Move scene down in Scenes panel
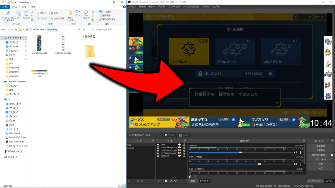335x188 pixels. point(142,181)
